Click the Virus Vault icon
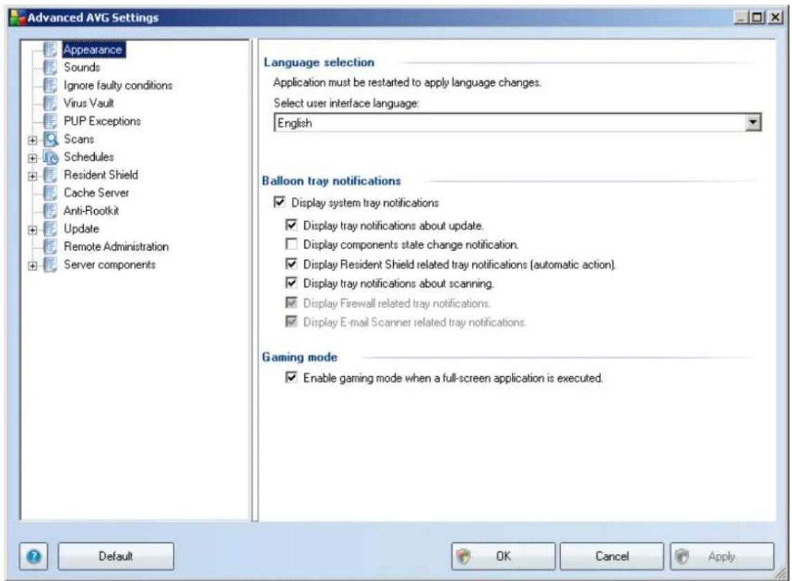792x581 pixels. coord(50,103)
